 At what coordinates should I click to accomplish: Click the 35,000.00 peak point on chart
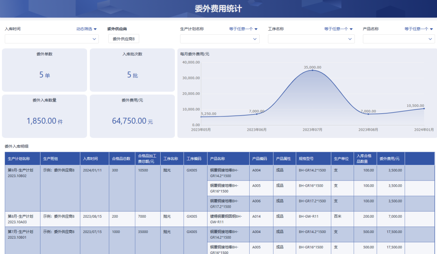pos(312,70)
